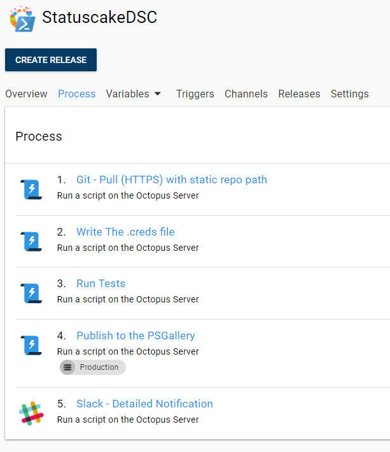Viewport: 390px width, 452px height.
Task: Click script icon for Run Tests step
Action: (31, 293)
